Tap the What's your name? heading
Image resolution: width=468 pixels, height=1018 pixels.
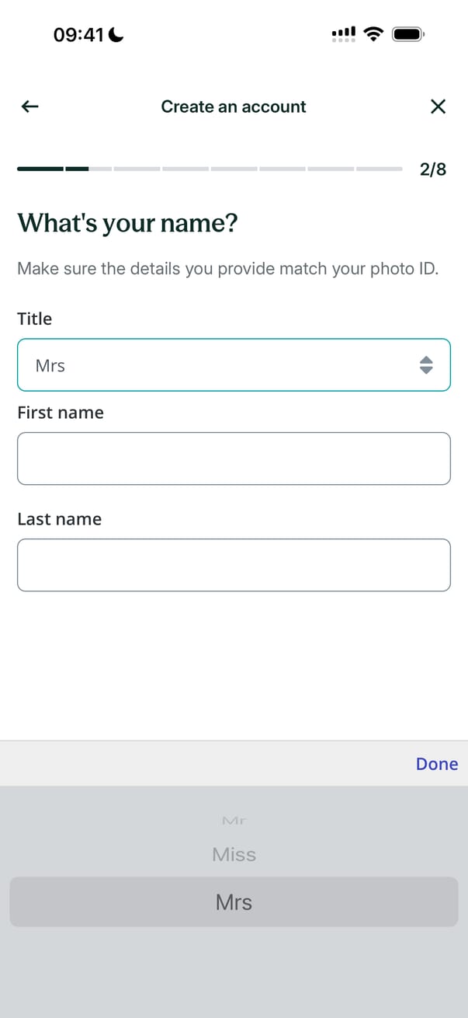127,224
